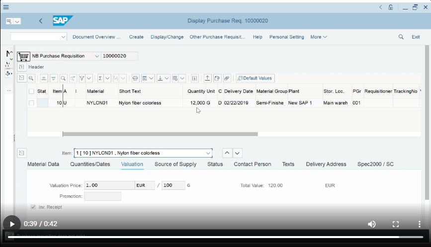Open the filter options dropdown arrow
This screenshot has width=431, height=247.
pyautogui.click(x=89, y=79)
